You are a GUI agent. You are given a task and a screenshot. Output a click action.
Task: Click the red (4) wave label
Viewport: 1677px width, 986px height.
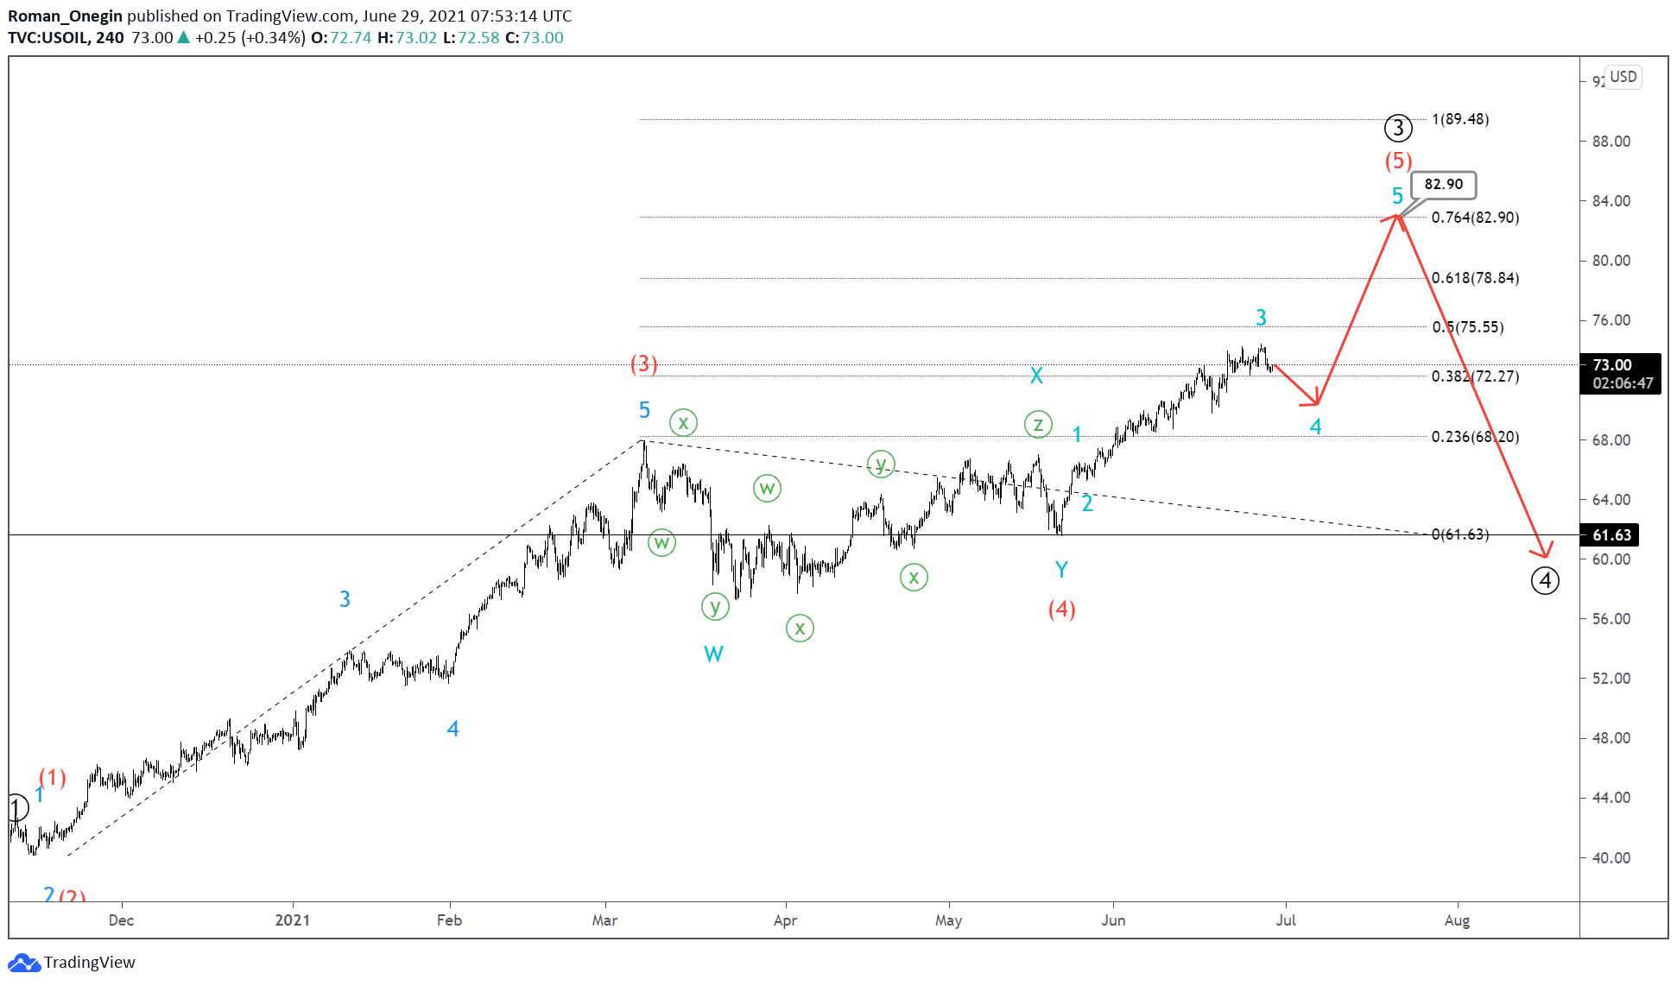pyautogui.click(x=1061, y=610)
